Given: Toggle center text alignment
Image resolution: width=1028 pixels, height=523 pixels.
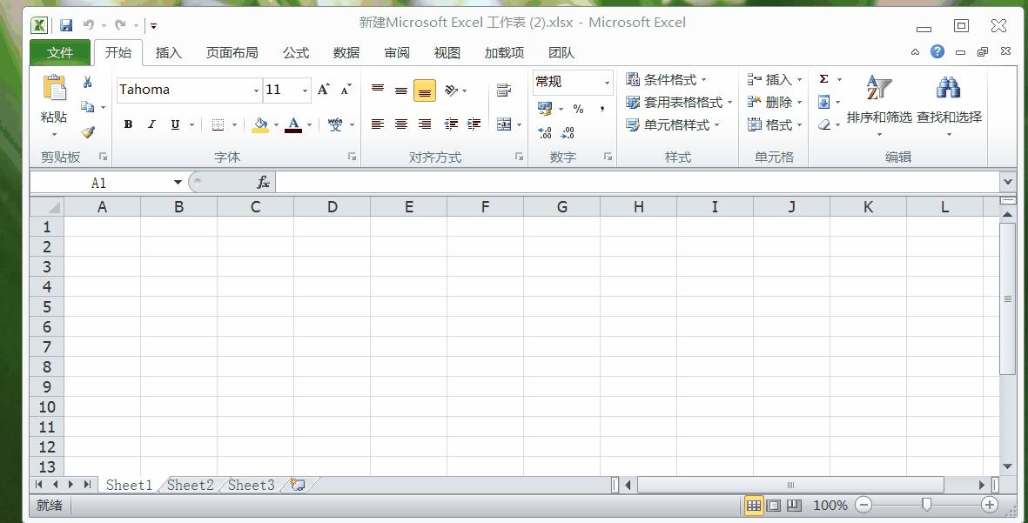Looking at the screenshot, I should tap(400, 124).
